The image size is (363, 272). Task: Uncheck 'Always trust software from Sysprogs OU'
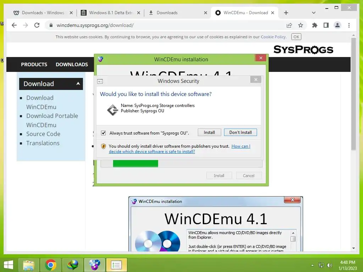pyautogui.click(x=103, y=133)
